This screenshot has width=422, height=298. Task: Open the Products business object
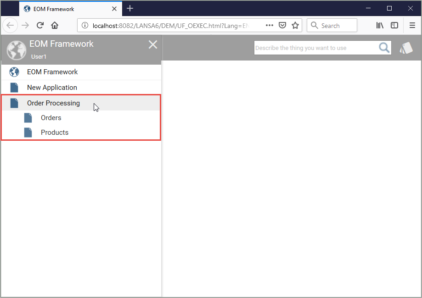81,132
